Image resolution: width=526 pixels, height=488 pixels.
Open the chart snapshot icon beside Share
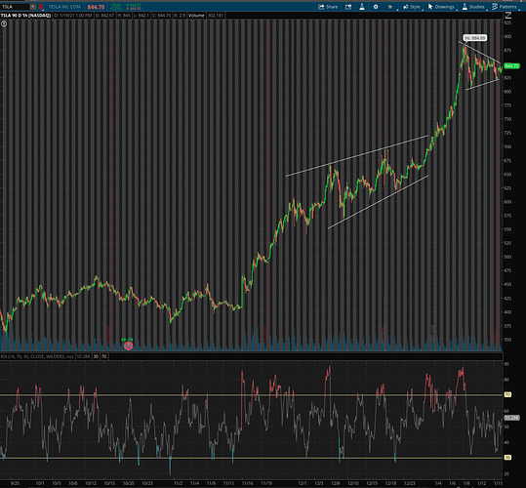point(348,7)
